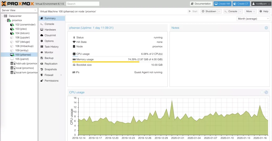
Task: Open the Month (average) timeframe dropdown
Action: [253, 19]
